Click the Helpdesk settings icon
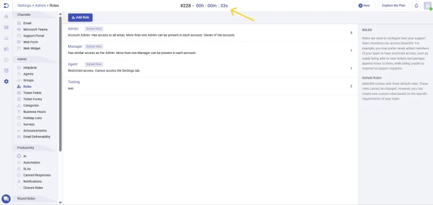433x205 pixels. (19, 68)
